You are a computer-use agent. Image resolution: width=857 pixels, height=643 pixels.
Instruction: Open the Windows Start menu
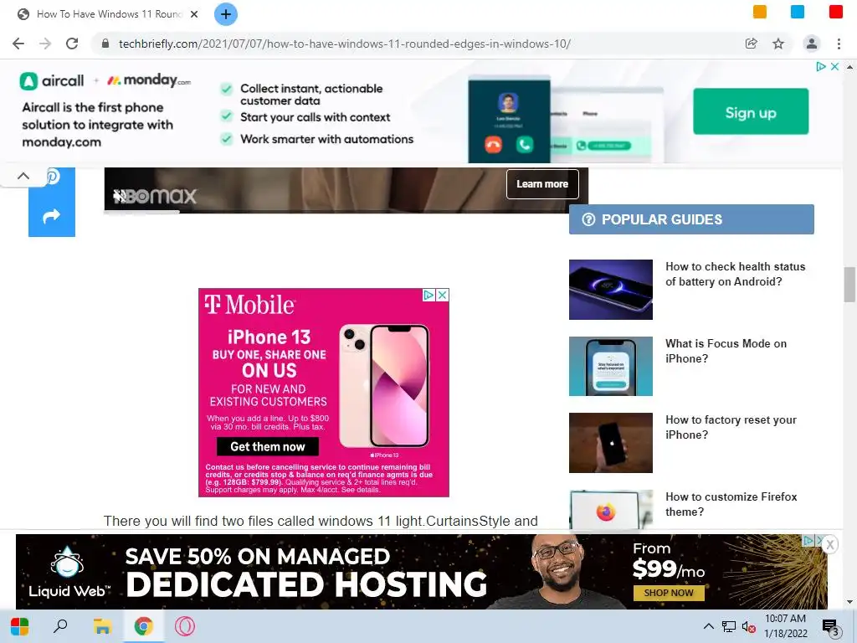coord(20,626)
